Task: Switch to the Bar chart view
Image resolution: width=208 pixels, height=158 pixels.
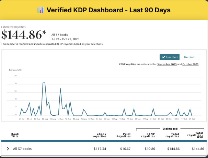Action: tap(189, 57)
